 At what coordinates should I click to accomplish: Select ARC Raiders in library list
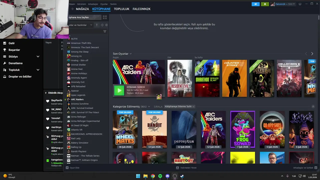77,99
